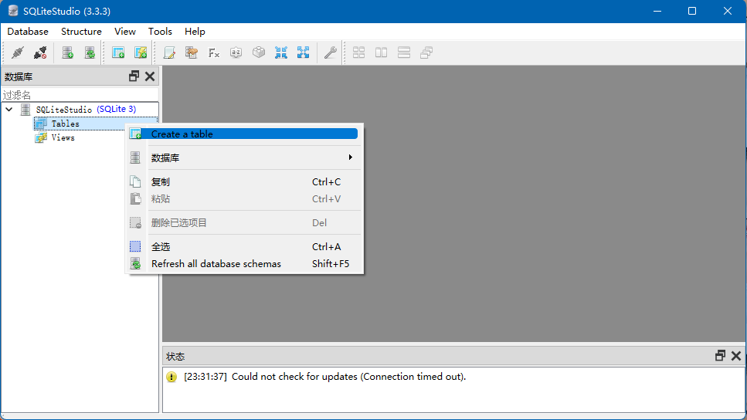Choose Refresh all database schemas entry
Viewport: 747px width, 420px height.
243,264
